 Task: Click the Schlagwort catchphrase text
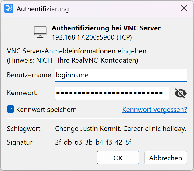(x=120, y=129)
